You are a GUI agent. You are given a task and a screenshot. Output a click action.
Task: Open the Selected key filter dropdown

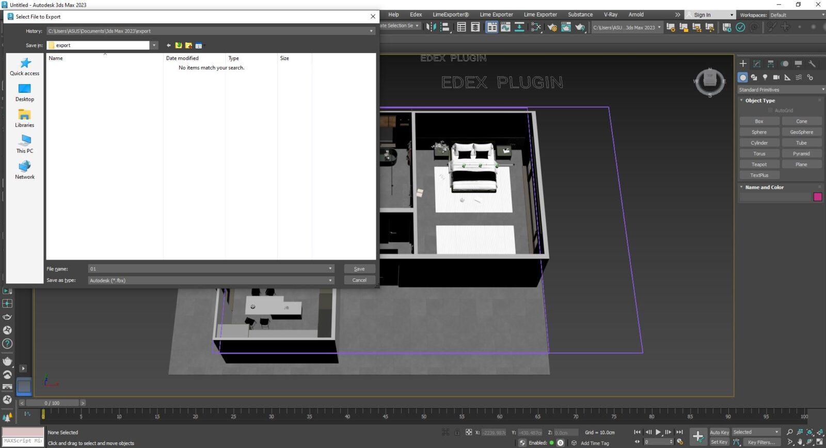756,432
